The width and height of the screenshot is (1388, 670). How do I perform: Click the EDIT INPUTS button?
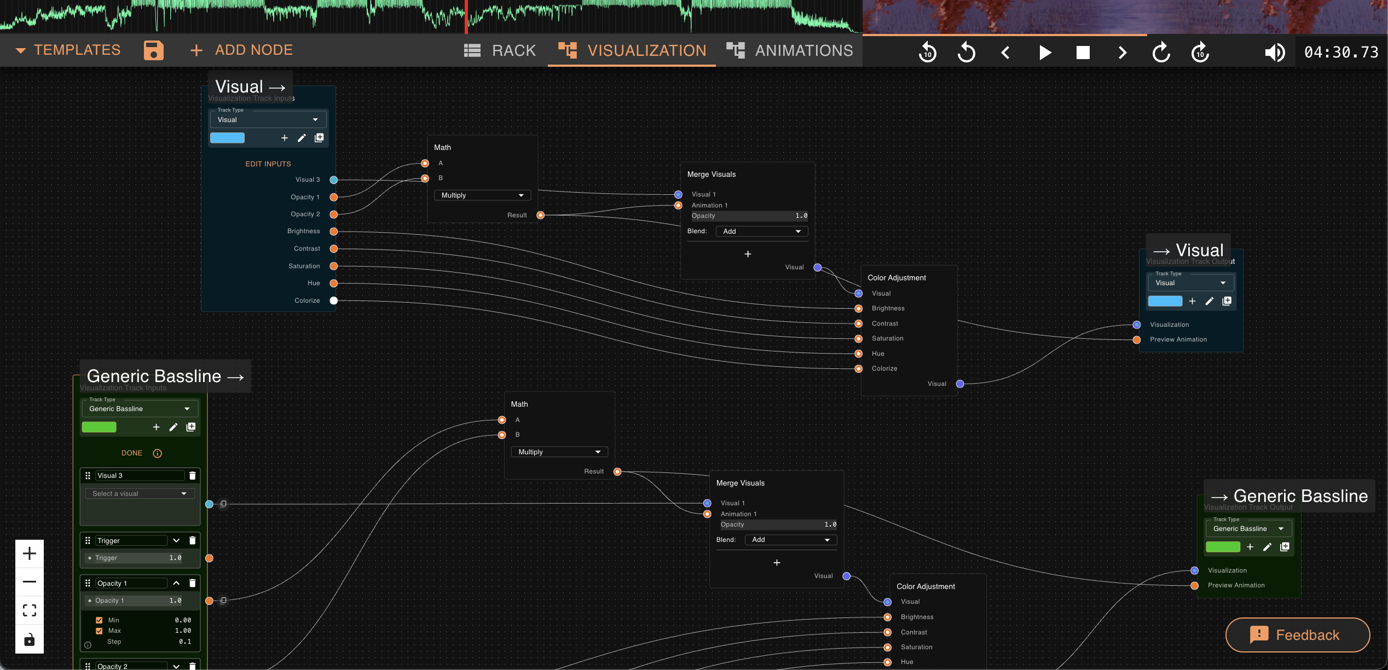point(268,163)
